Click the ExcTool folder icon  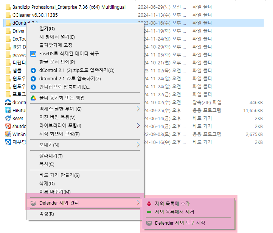[x=8, y=39]
